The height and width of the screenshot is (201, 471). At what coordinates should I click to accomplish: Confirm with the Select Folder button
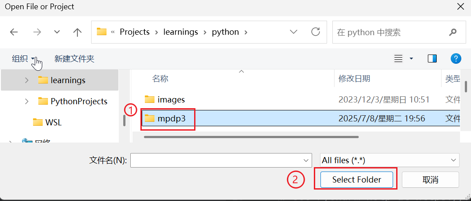pos(357,179)
